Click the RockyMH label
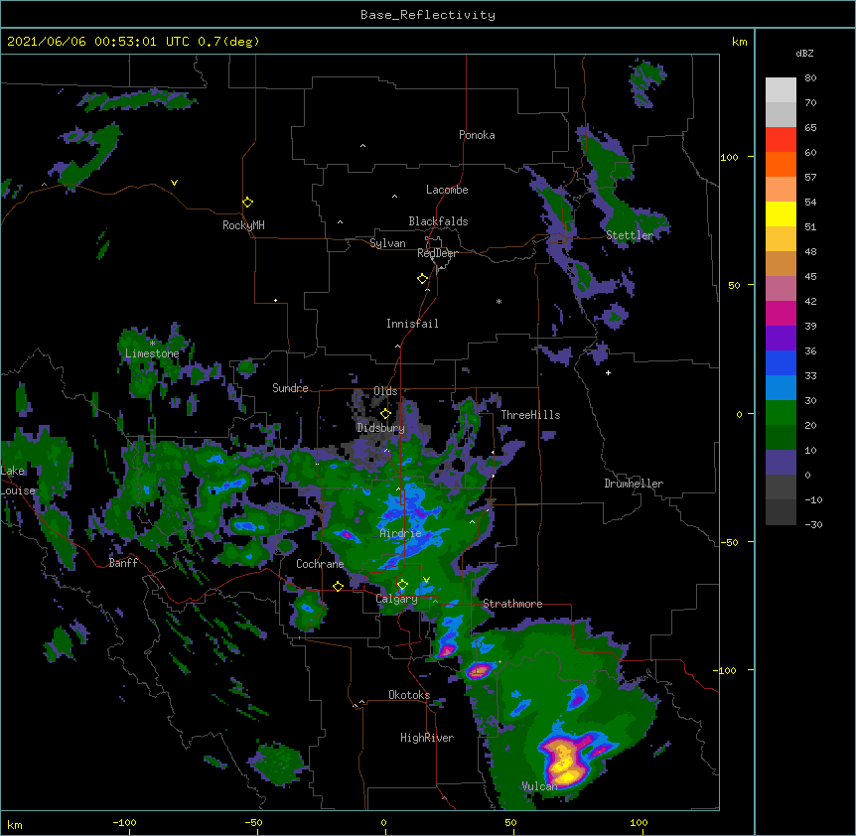The height and width of the screenshot is (836, 856). coord(243,224)
